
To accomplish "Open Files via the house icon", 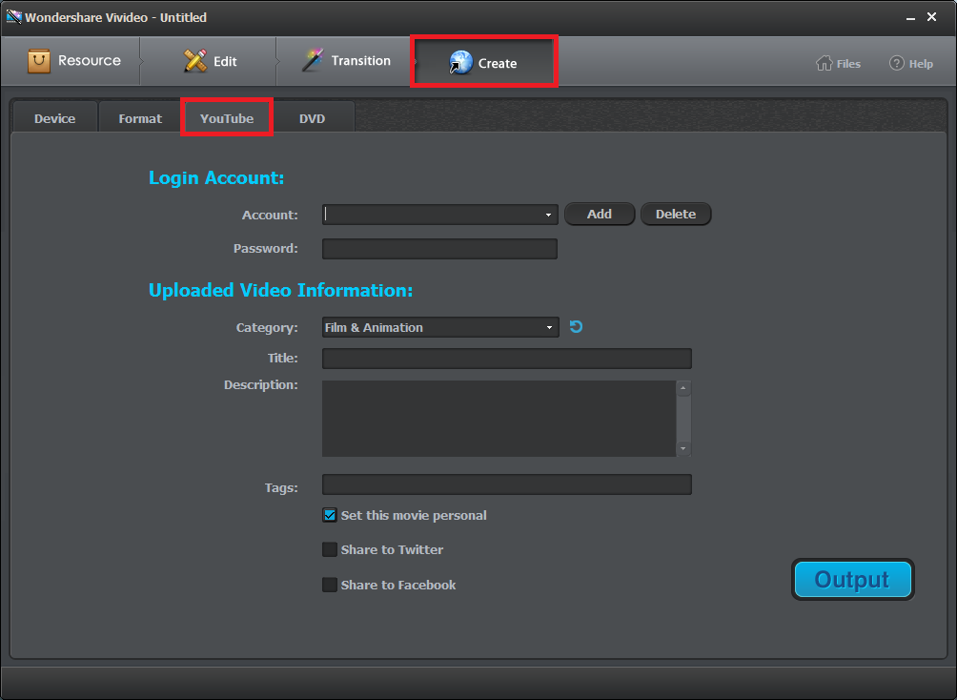I will tap(824, 63).
